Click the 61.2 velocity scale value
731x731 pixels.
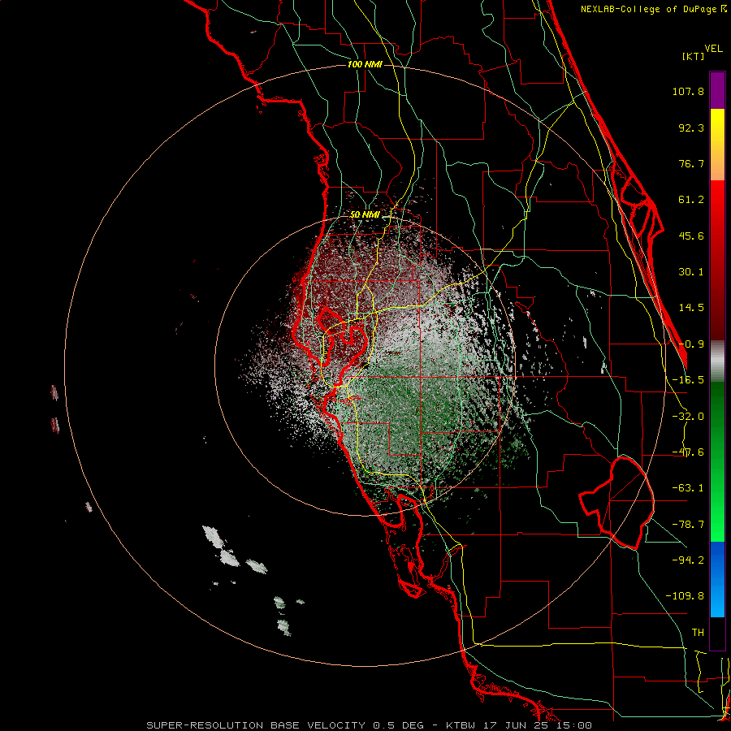(691, 200)
